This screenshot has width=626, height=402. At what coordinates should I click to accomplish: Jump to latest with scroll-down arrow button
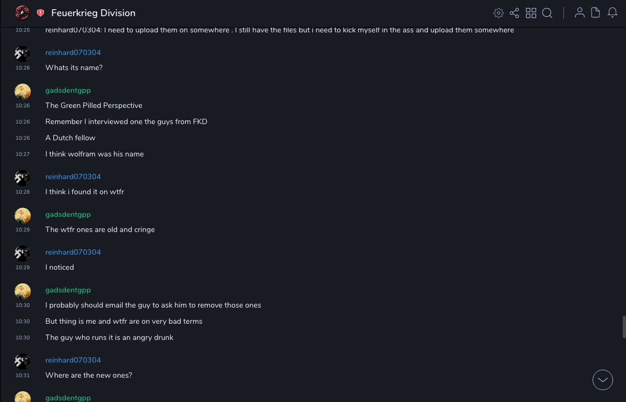[603, 380]
